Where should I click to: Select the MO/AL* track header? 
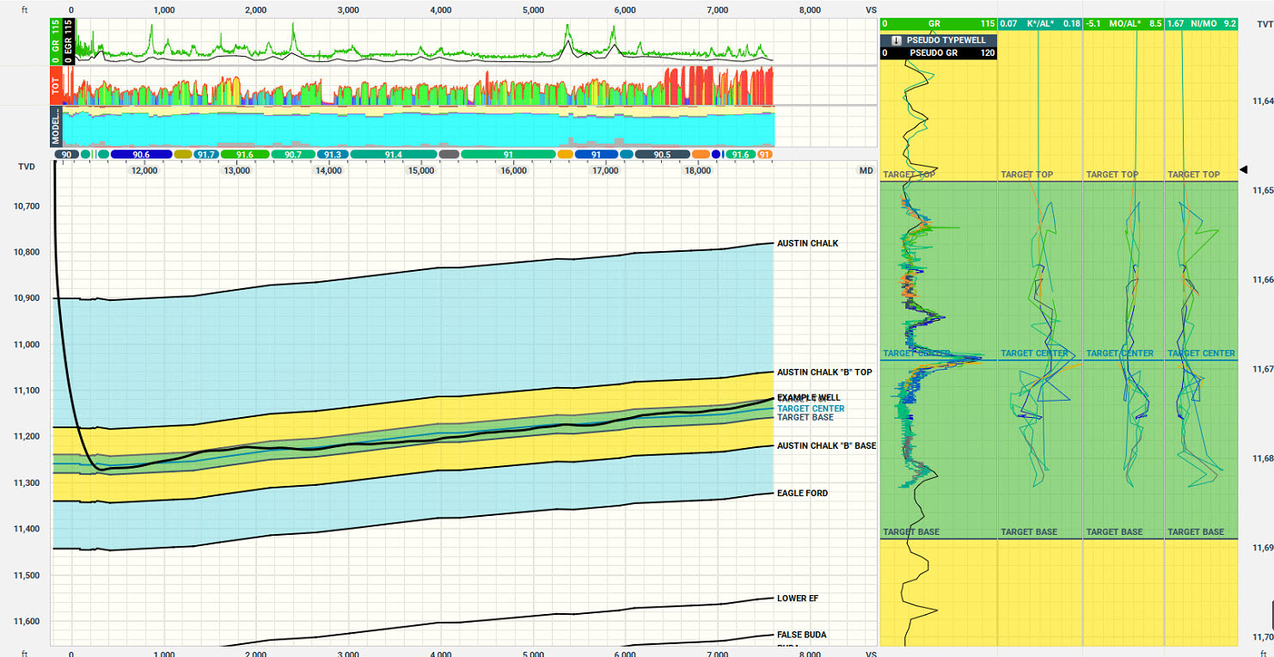(1123, 24)
